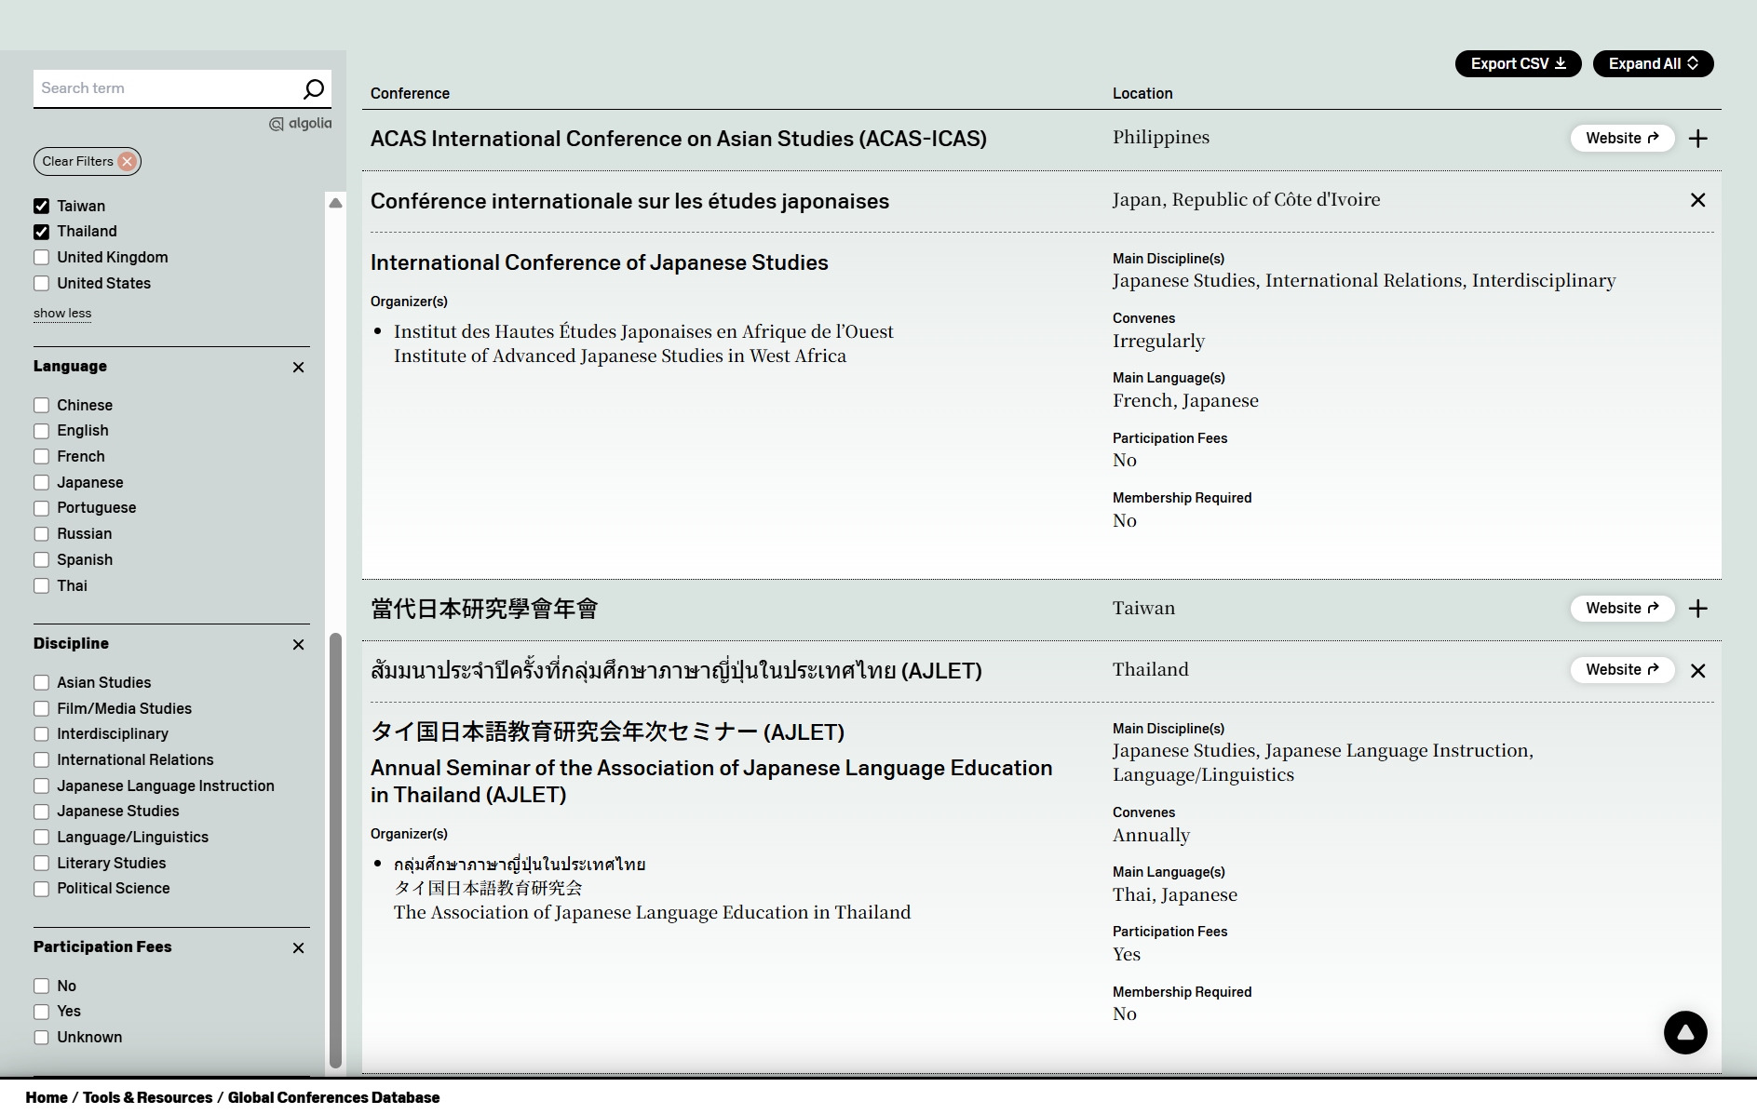The height and width of the screenshot is (1114, 1757).
Task: Click the filter list scroll-up arrow
Action: pos(336,203)
